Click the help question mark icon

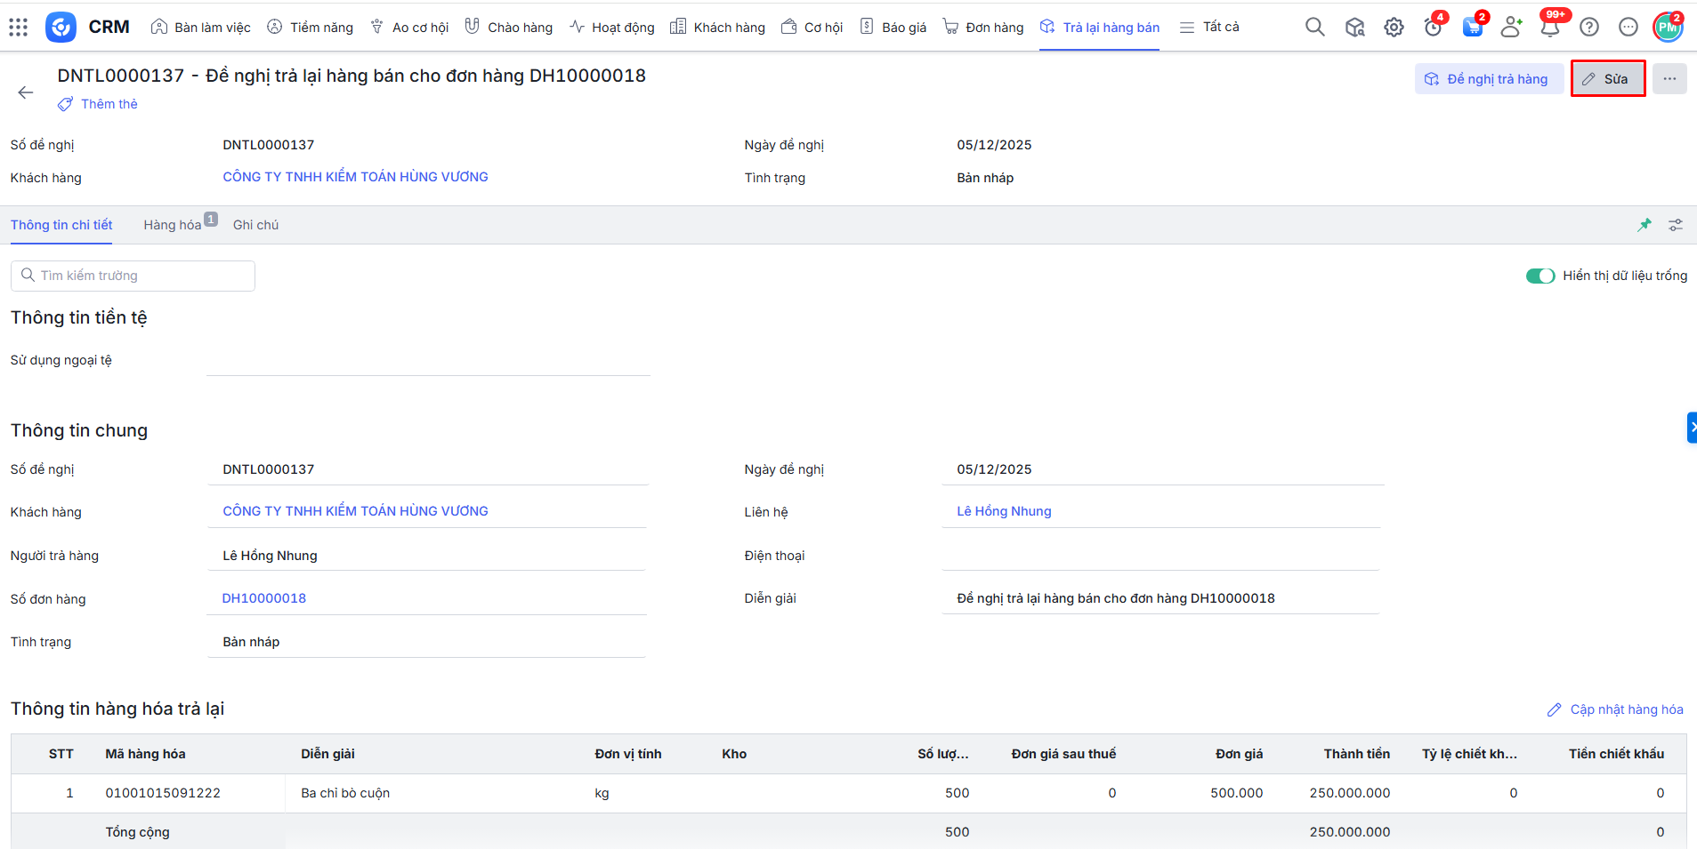point(1588,28)
